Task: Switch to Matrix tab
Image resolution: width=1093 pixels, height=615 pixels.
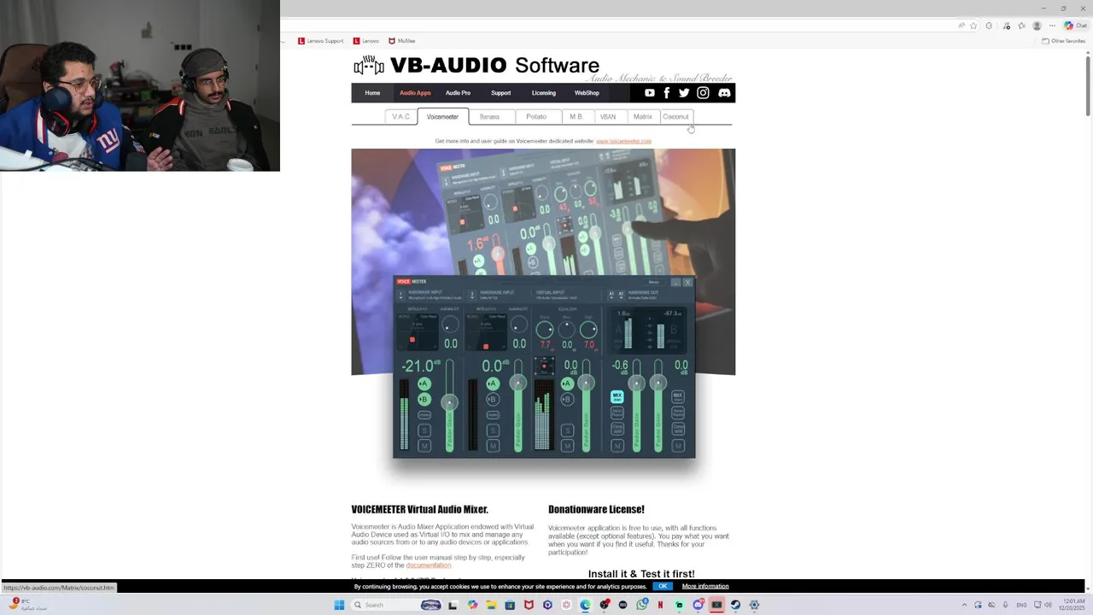Action: tap(643, 117)
